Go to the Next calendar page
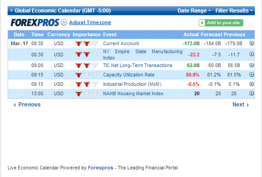This screenshot has height=177, width=262. click(241, 105)
